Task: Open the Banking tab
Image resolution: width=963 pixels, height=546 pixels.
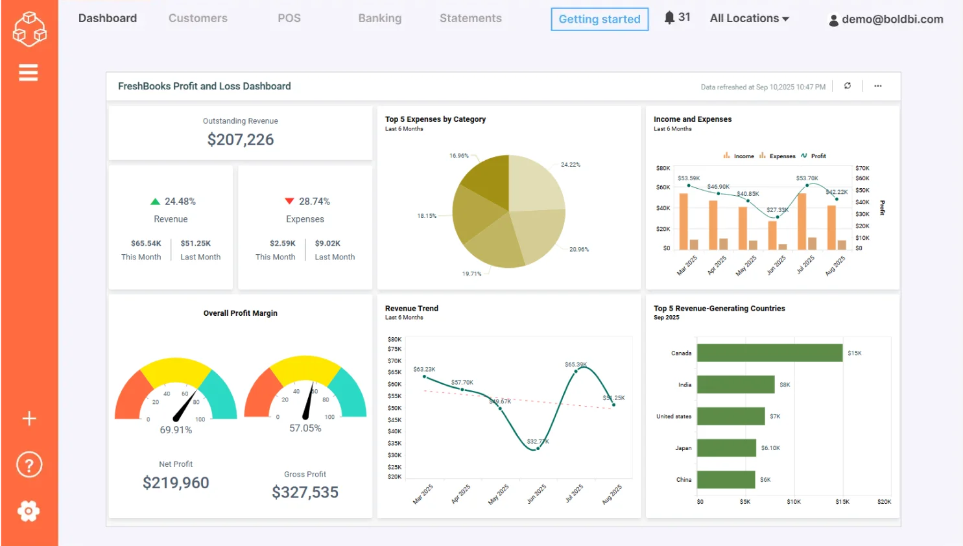Action: coord(380,18)
